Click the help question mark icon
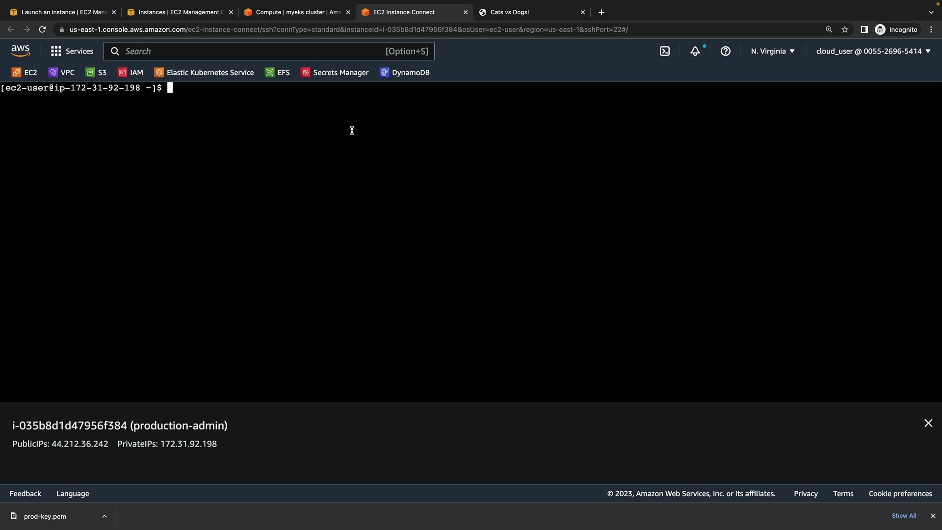This screenshot has width=942, height=530. click(725, 51)
